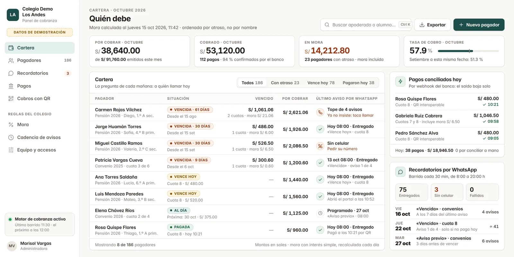Go to Cobros con QR
Viewport: 514px width, 257px height.
point(40,99)
